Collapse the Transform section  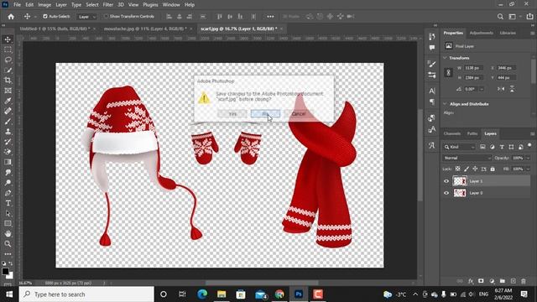click(x=446, y=58)
